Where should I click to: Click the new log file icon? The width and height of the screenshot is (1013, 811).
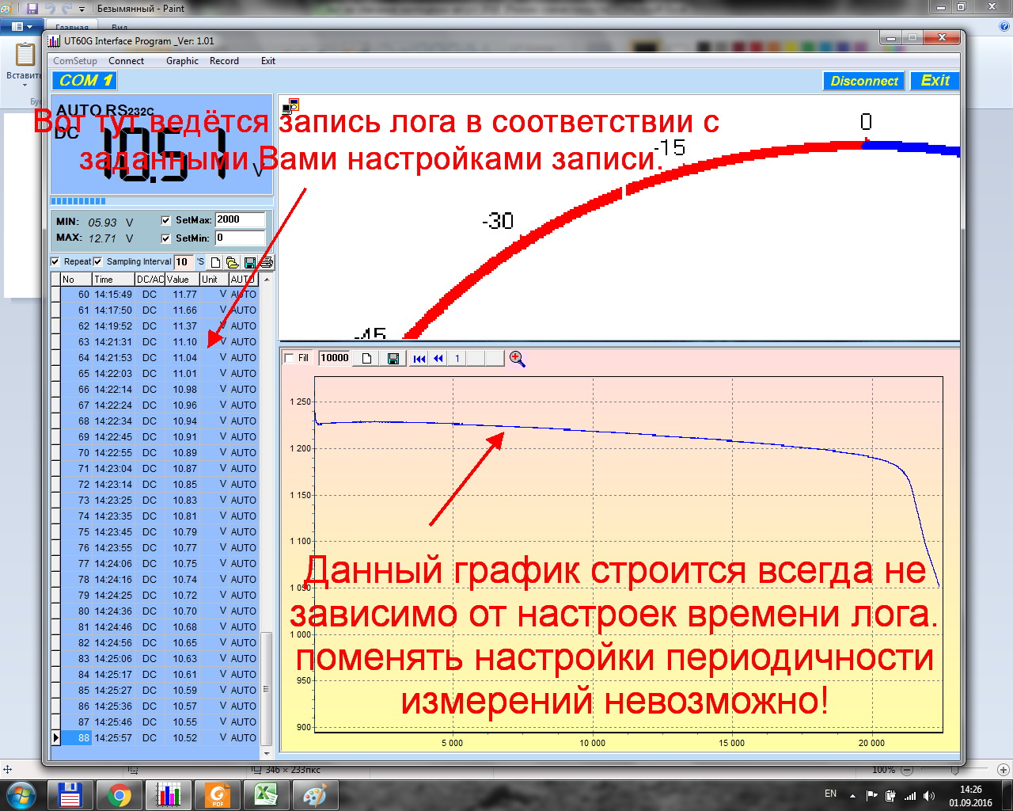(x=215, y=262)
